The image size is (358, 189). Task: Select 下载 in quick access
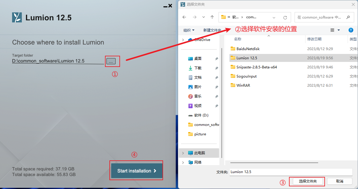click(x=198, y=68)
